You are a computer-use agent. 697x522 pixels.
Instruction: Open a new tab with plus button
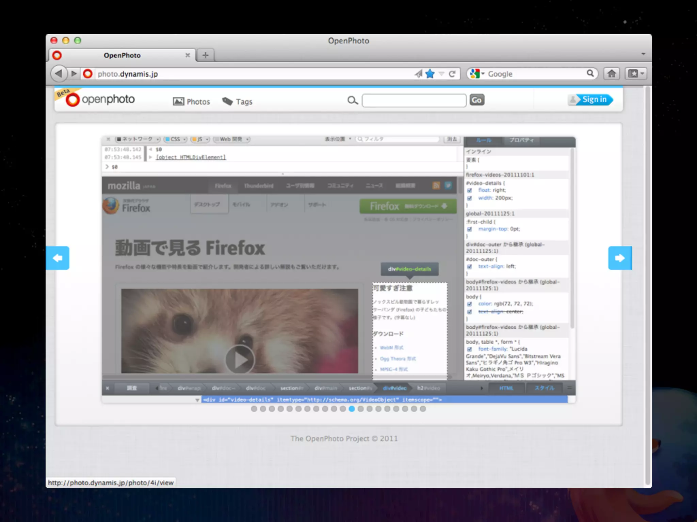[x=205, y=55]
